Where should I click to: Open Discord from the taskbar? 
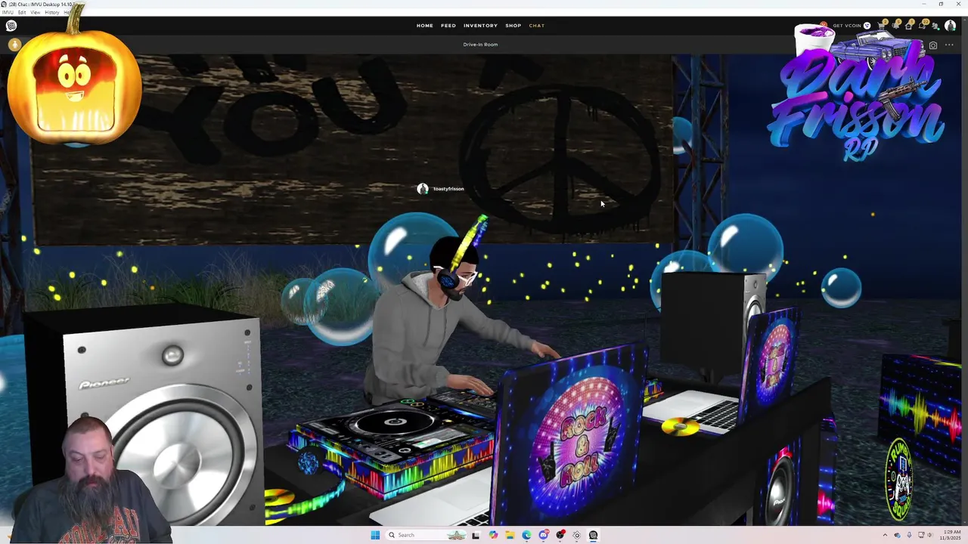[x=543, y=535]
